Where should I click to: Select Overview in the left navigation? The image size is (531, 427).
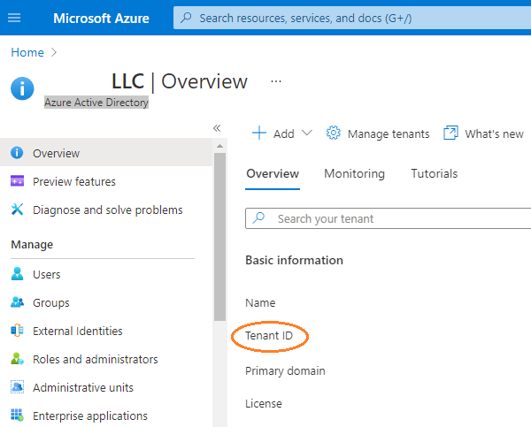[106, 152]
